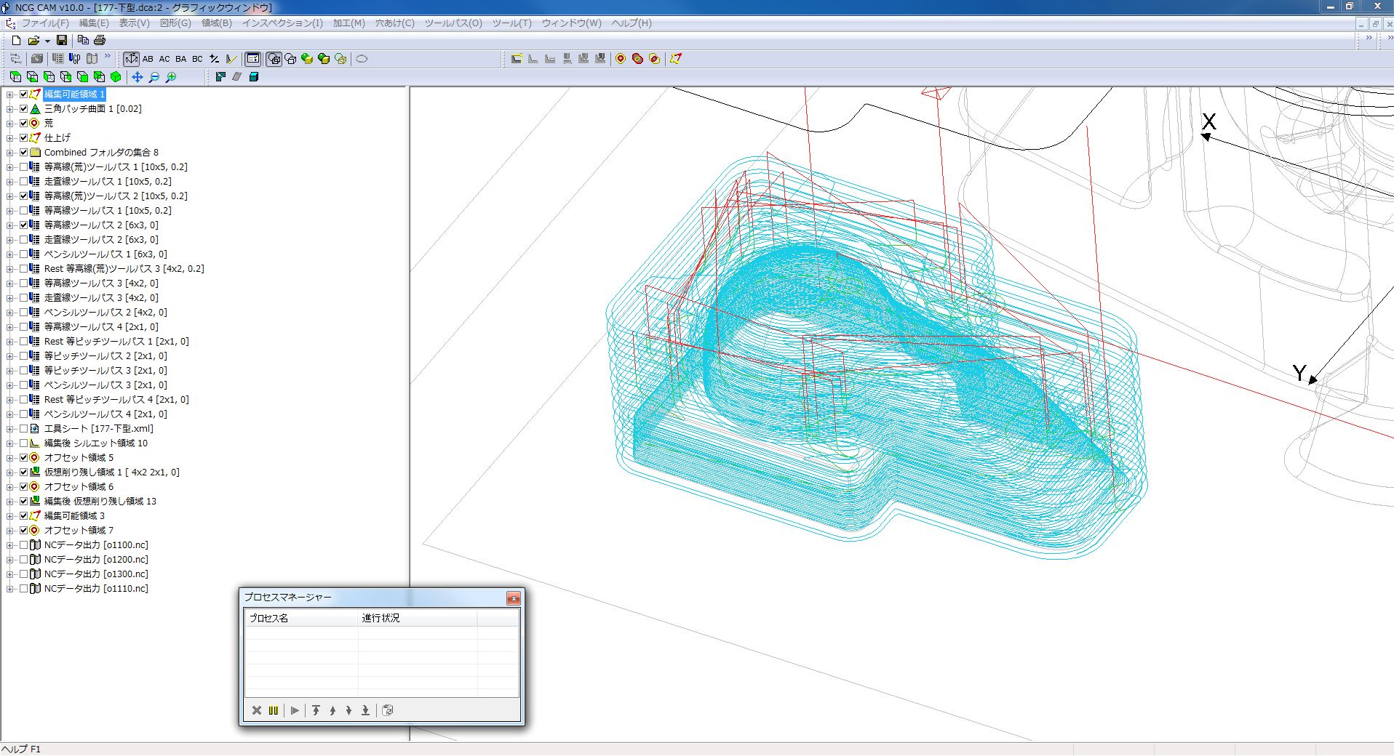Expand 走査線ツールパス 1 [10x5, 0.2] tree node

[9, 182]
